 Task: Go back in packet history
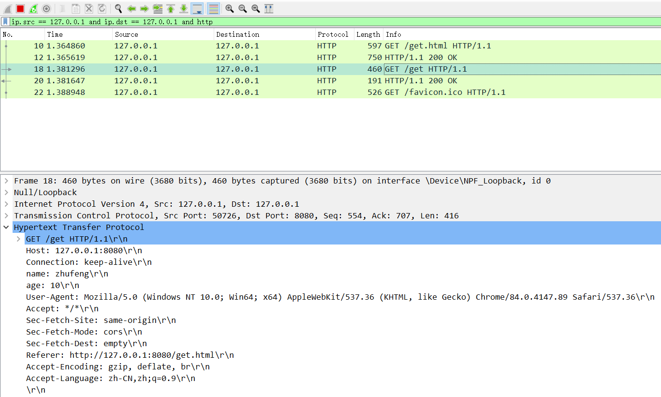pyautogui.click(x=131, y=8)
